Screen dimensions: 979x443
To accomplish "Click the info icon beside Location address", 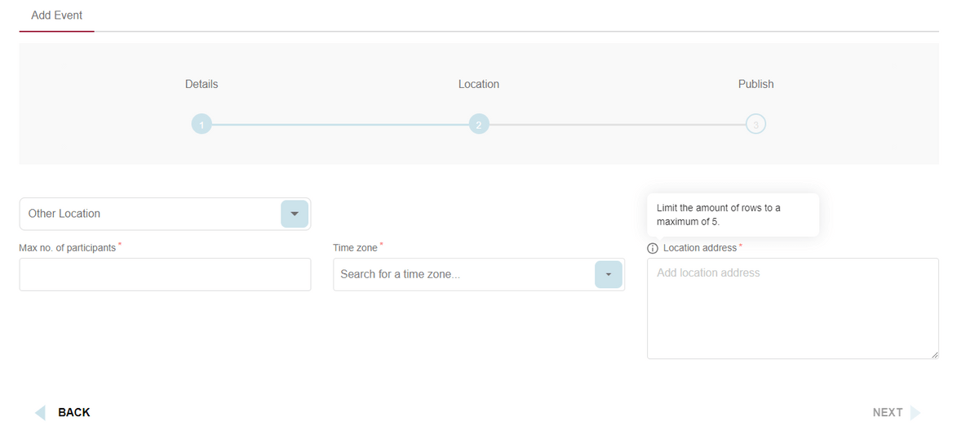I will tap(653, 248).
